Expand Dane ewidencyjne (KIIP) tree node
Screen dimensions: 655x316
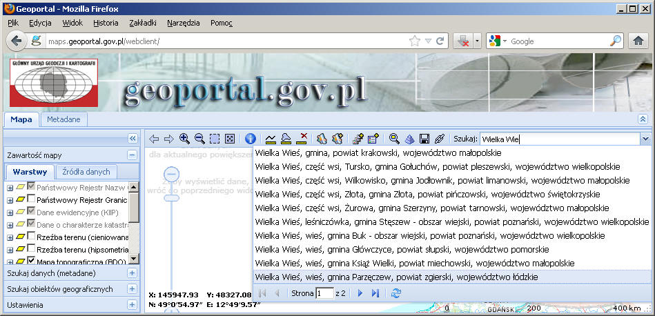click(x=10, y=213)
